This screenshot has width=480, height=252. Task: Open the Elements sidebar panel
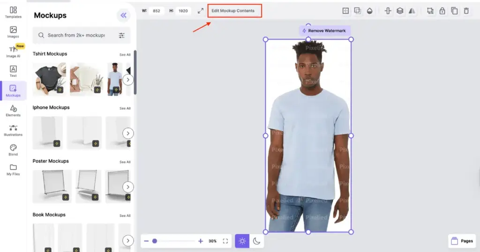13,111
